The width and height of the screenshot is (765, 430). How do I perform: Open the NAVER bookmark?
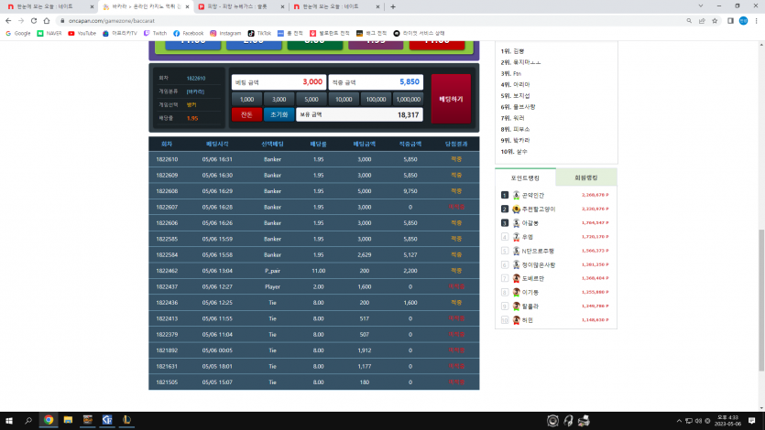tap(49, 33)
